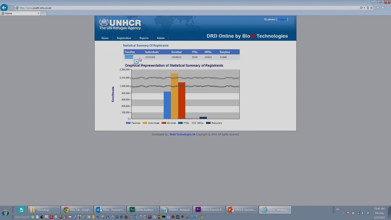391x220 pixels.
Task: Click the EN language indicator
Action: [x=338, y=209]
